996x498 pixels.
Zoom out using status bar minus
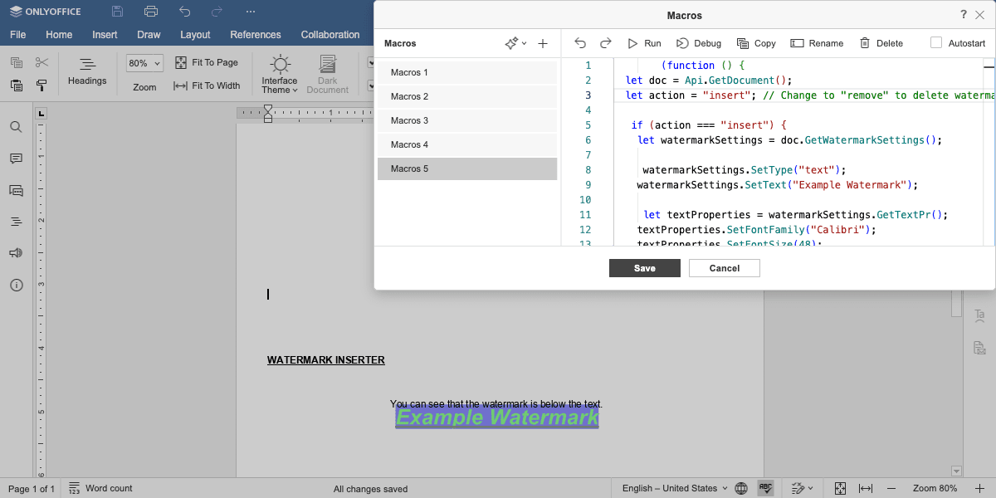coord(891,488)
